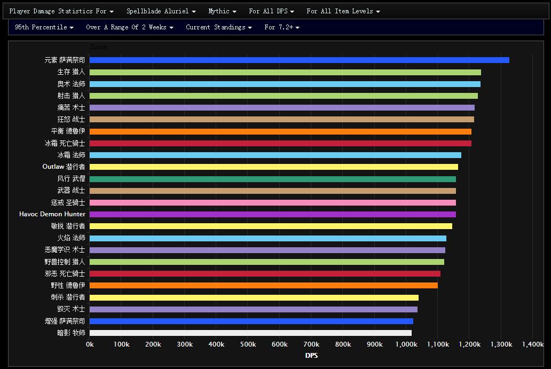
Task: Click the 惩戒 圣骑士 bar
Action: click(x=273, y=203)
